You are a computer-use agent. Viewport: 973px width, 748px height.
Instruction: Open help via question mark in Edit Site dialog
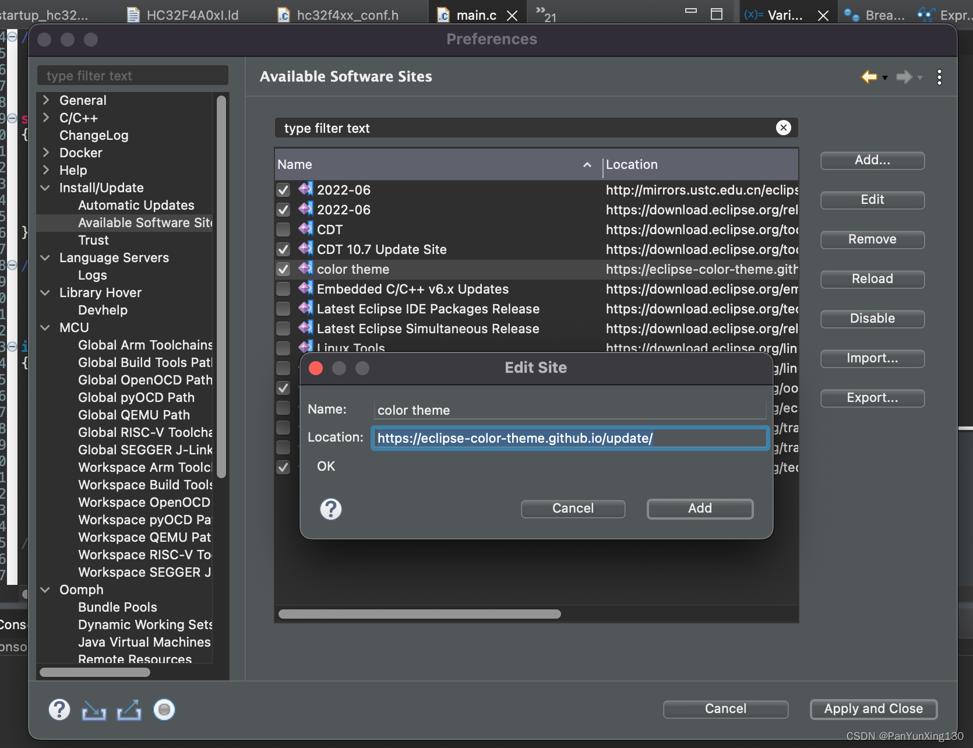coord(331,509)
